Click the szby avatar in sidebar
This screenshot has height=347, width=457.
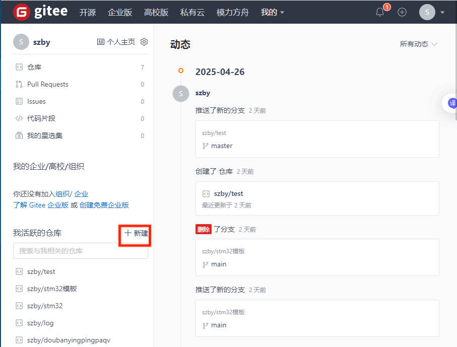(21, 42)
